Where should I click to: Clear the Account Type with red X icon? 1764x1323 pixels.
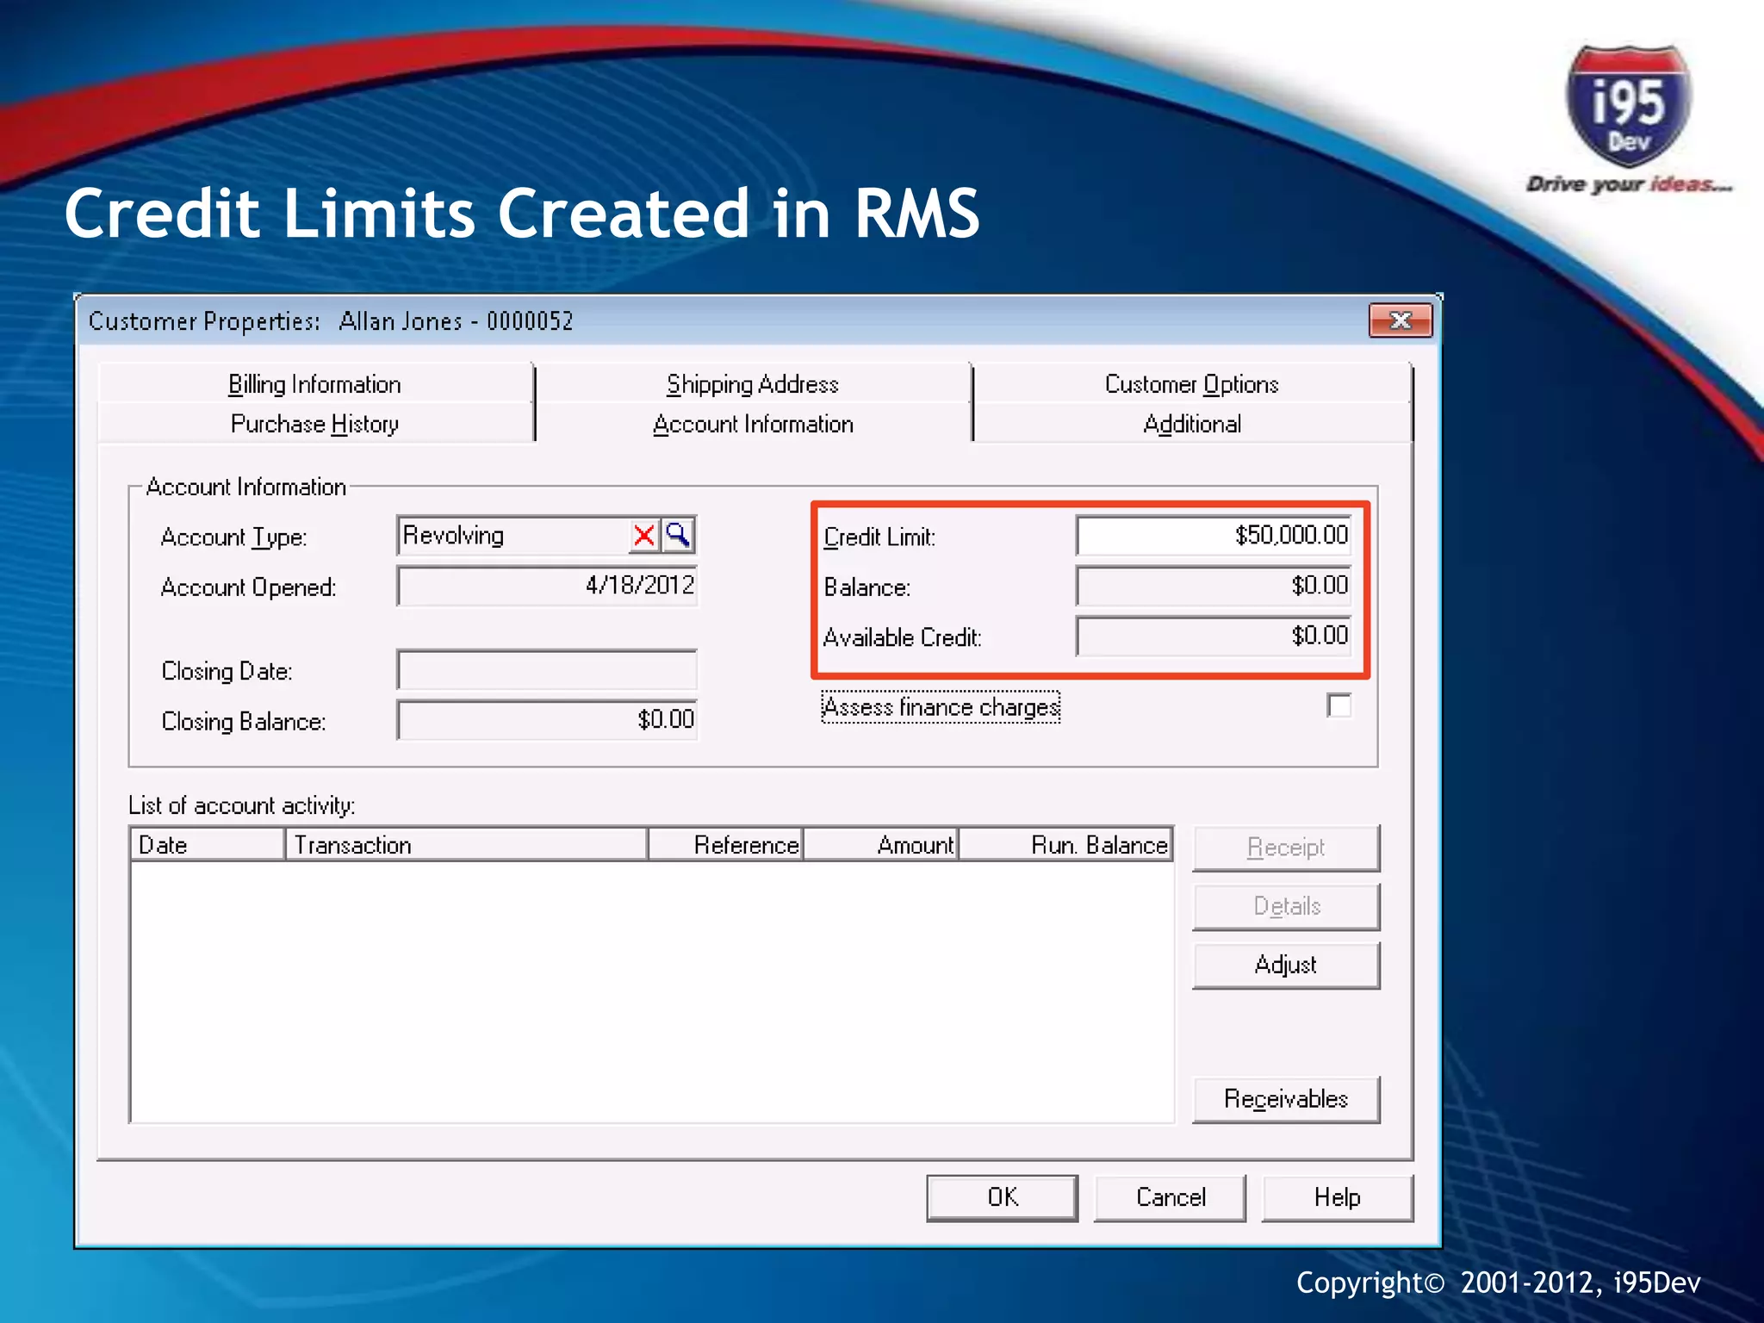643,536
